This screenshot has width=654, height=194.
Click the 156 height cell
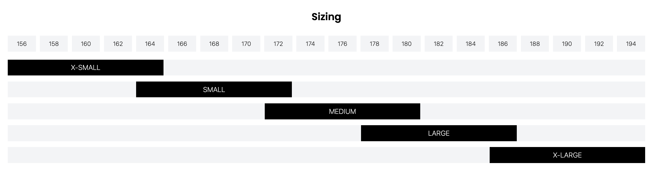coord(22,44)
